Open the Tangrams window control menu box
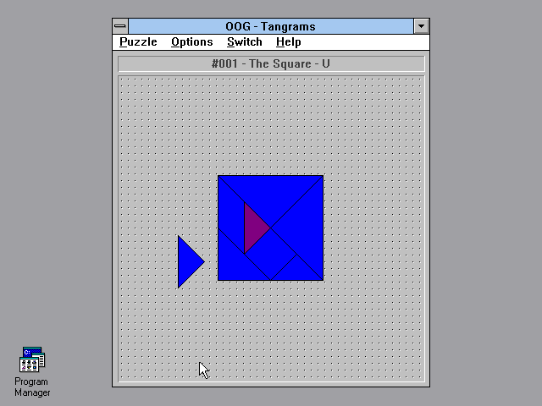The width and height of the screenshot is (542, 406). (x=120, y=26)
